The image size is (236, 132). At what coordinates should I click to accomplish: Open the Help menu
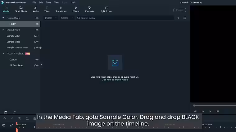pos(74,2)
